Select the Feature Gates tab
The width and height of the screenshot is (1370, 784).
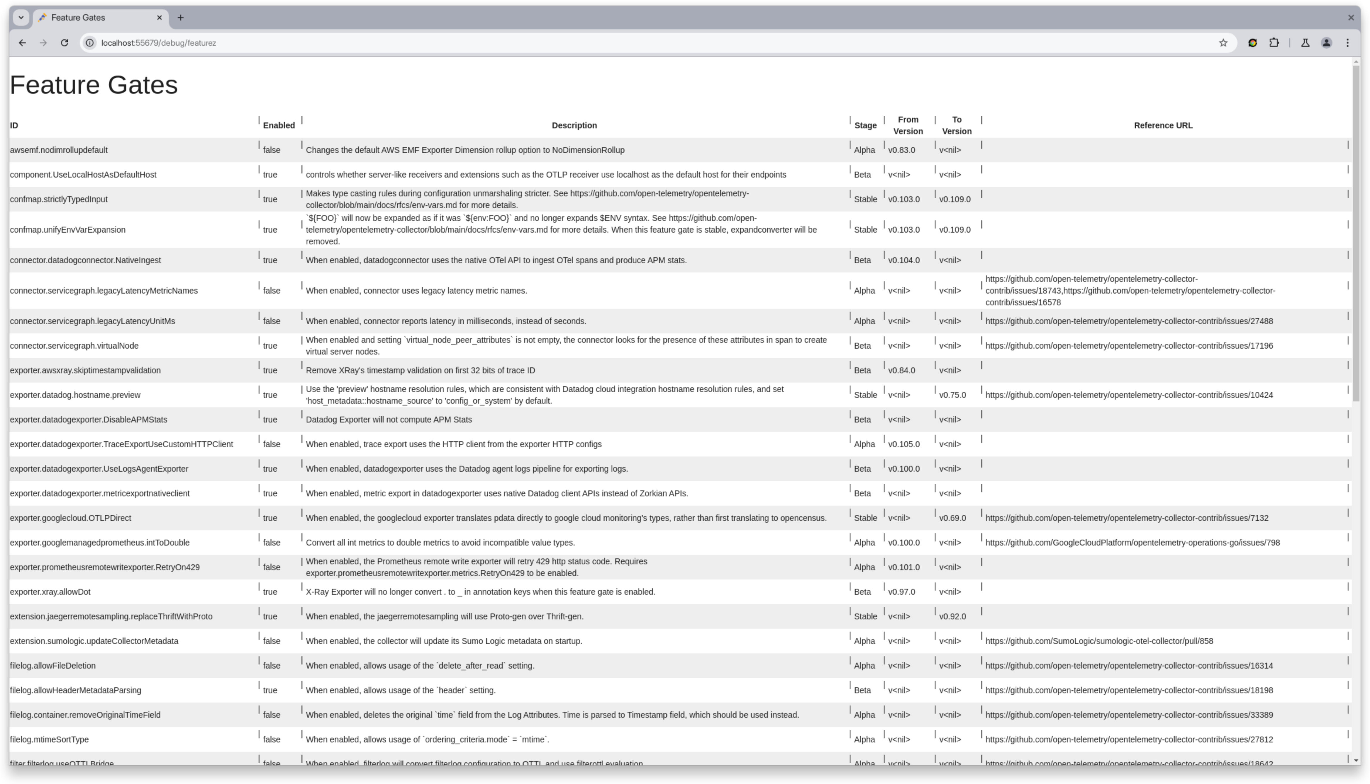[x=101, y=18]
